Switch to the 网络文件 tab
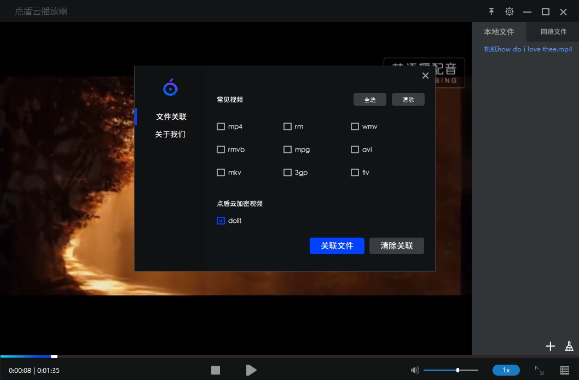This screenshot has width=579, height=380. [553, 32]
